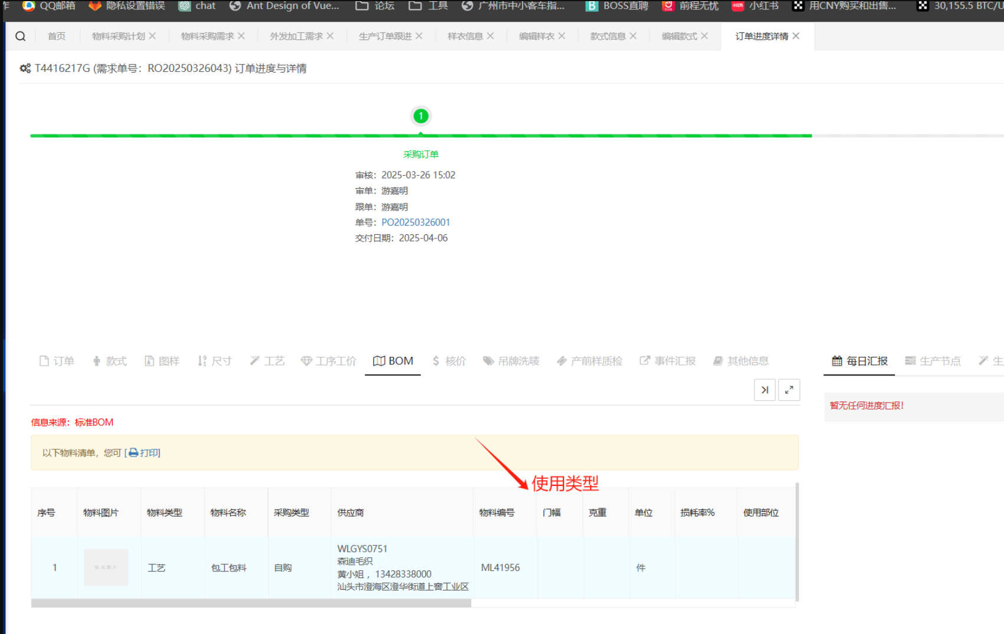Image resolution: width=1004 pixels, height=634 pixels.
Task: Click the horizontal scrollbar under the BOM table
Action: pyautogui.click(x=251, y=603)
